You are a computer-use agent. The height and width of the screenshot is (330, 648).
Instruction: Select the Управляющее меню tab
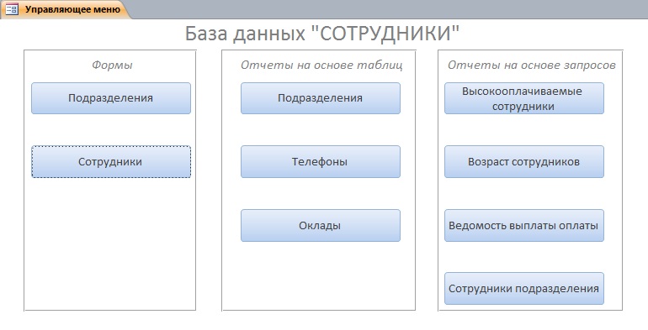click(x=66, y=9)
